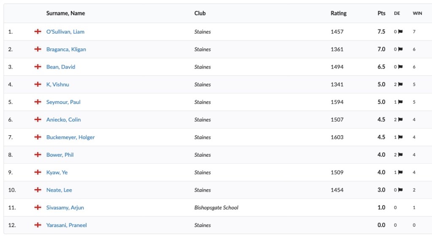
Task: Click the Kyaw, Ye player link
Action: pos(57,172)
